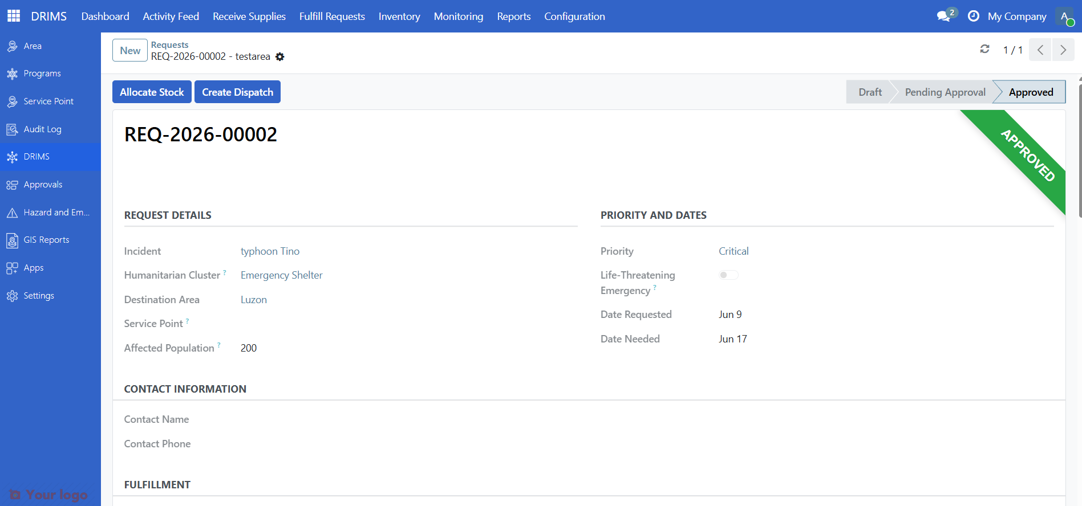Click the Date Requested value Jun 9
1082x506 pixels.
click(x=730, y=315)
